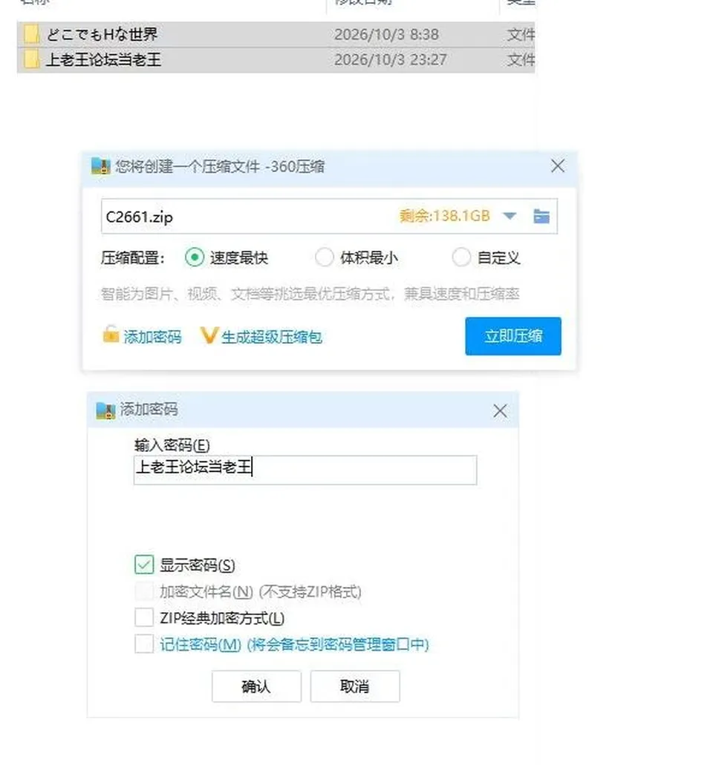Uncheck the 显示密码(S) checkbox
This screenshot has width=713, height=765.
pyautogui.click(x=144, y=565)
